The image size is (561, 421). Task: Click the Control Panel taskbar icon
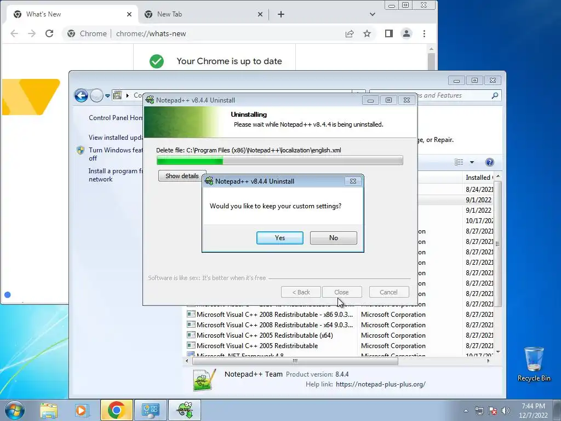pyautogui.click(x=150, y=410)
